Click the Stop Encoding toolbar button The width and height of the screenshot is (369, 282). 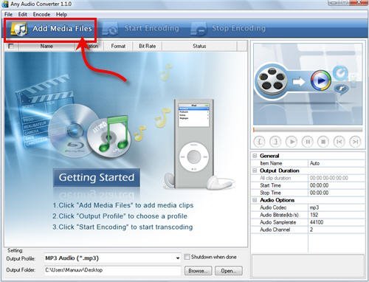point(228,29)
